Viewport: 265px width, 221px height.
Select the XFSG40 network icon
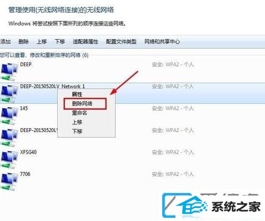(x=9, y=159)
